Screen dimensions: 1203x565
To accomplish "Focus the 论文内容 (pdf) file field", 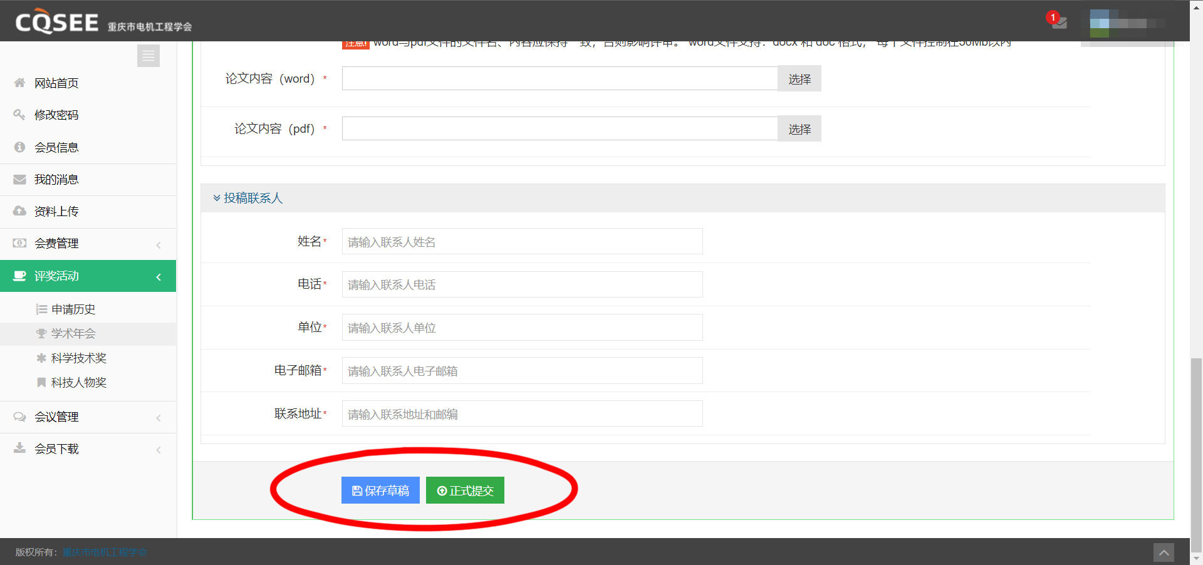I will point(560,128).
